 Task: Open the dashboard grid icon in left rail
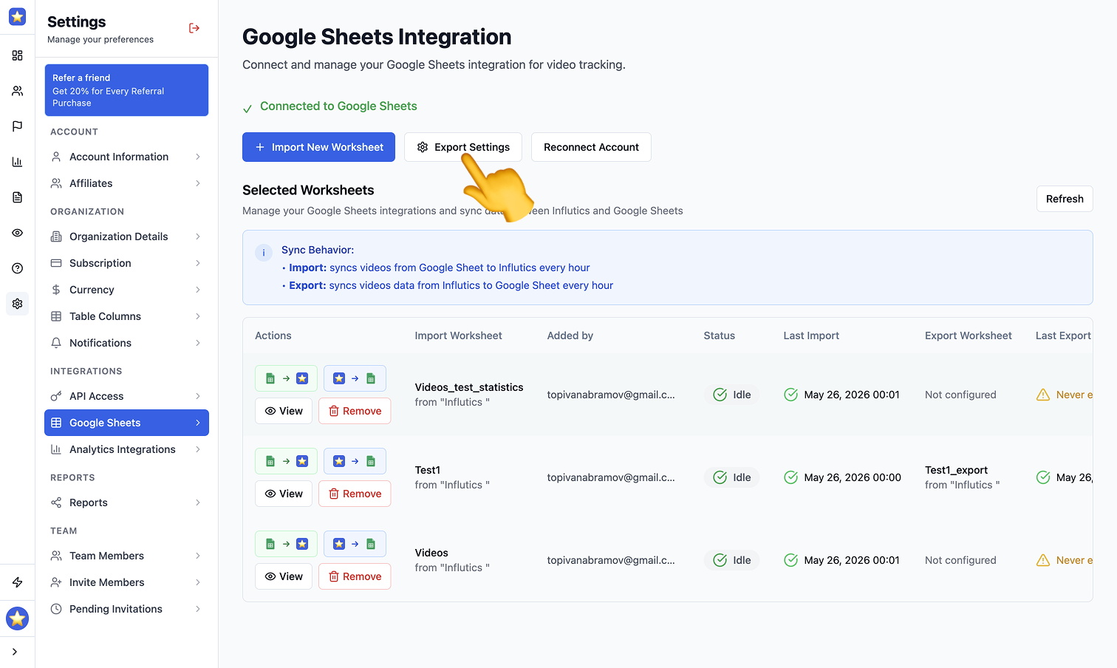pos(17,55)
